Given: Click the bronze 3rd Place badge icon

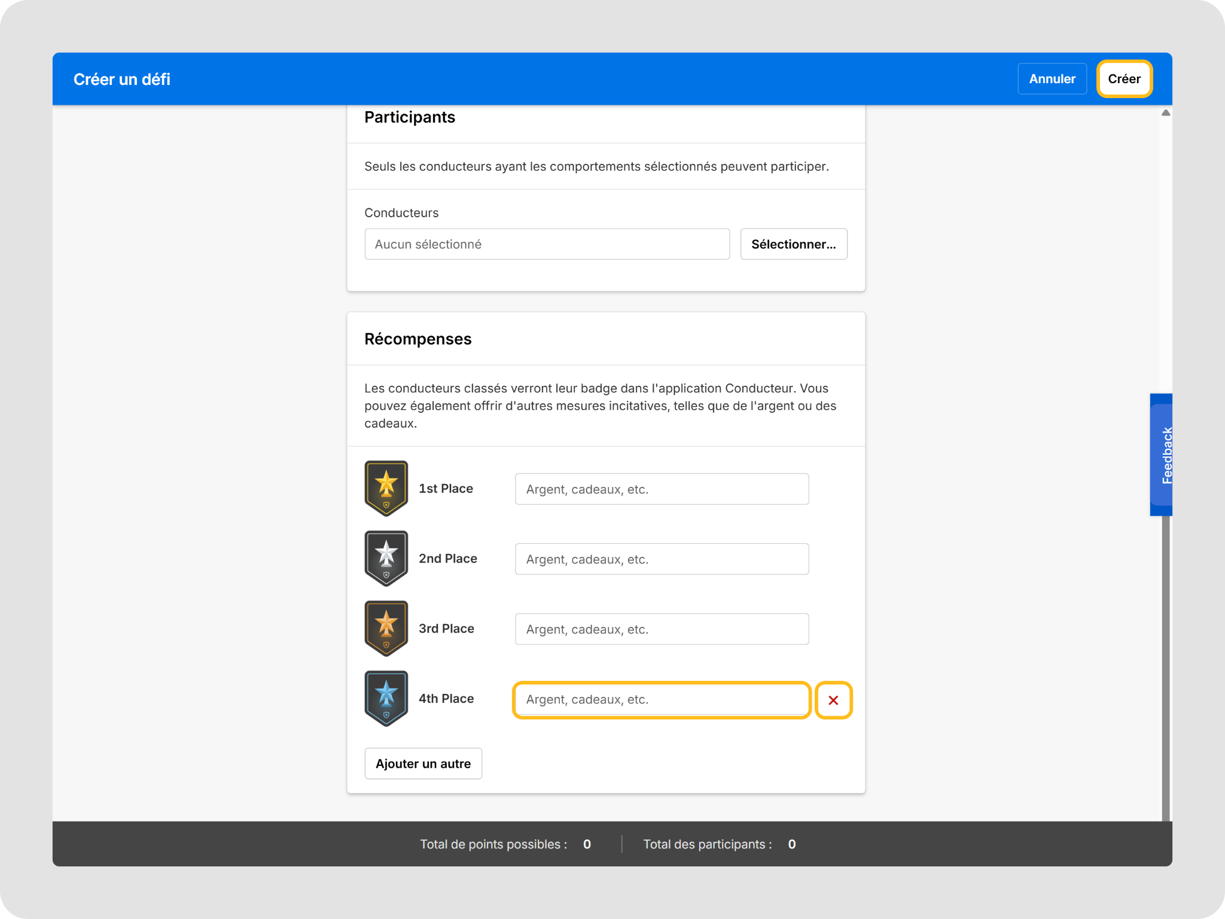Looking at the screenshot, I should point(386,628).
